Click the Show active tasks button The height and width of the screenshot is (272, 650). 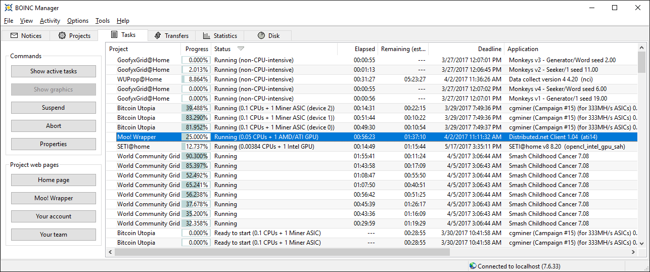54,71
